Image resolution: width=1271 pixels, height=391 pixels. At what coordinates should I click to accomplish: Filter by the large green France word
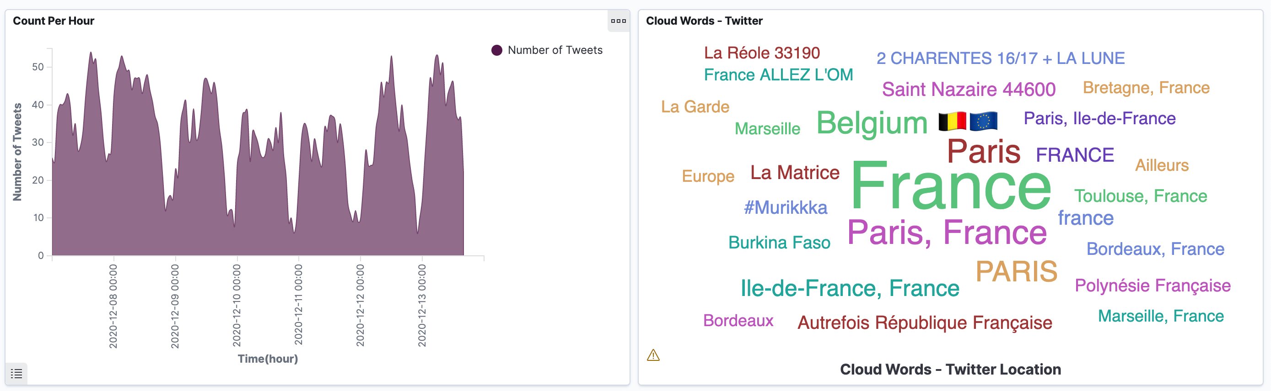point(951,187)
